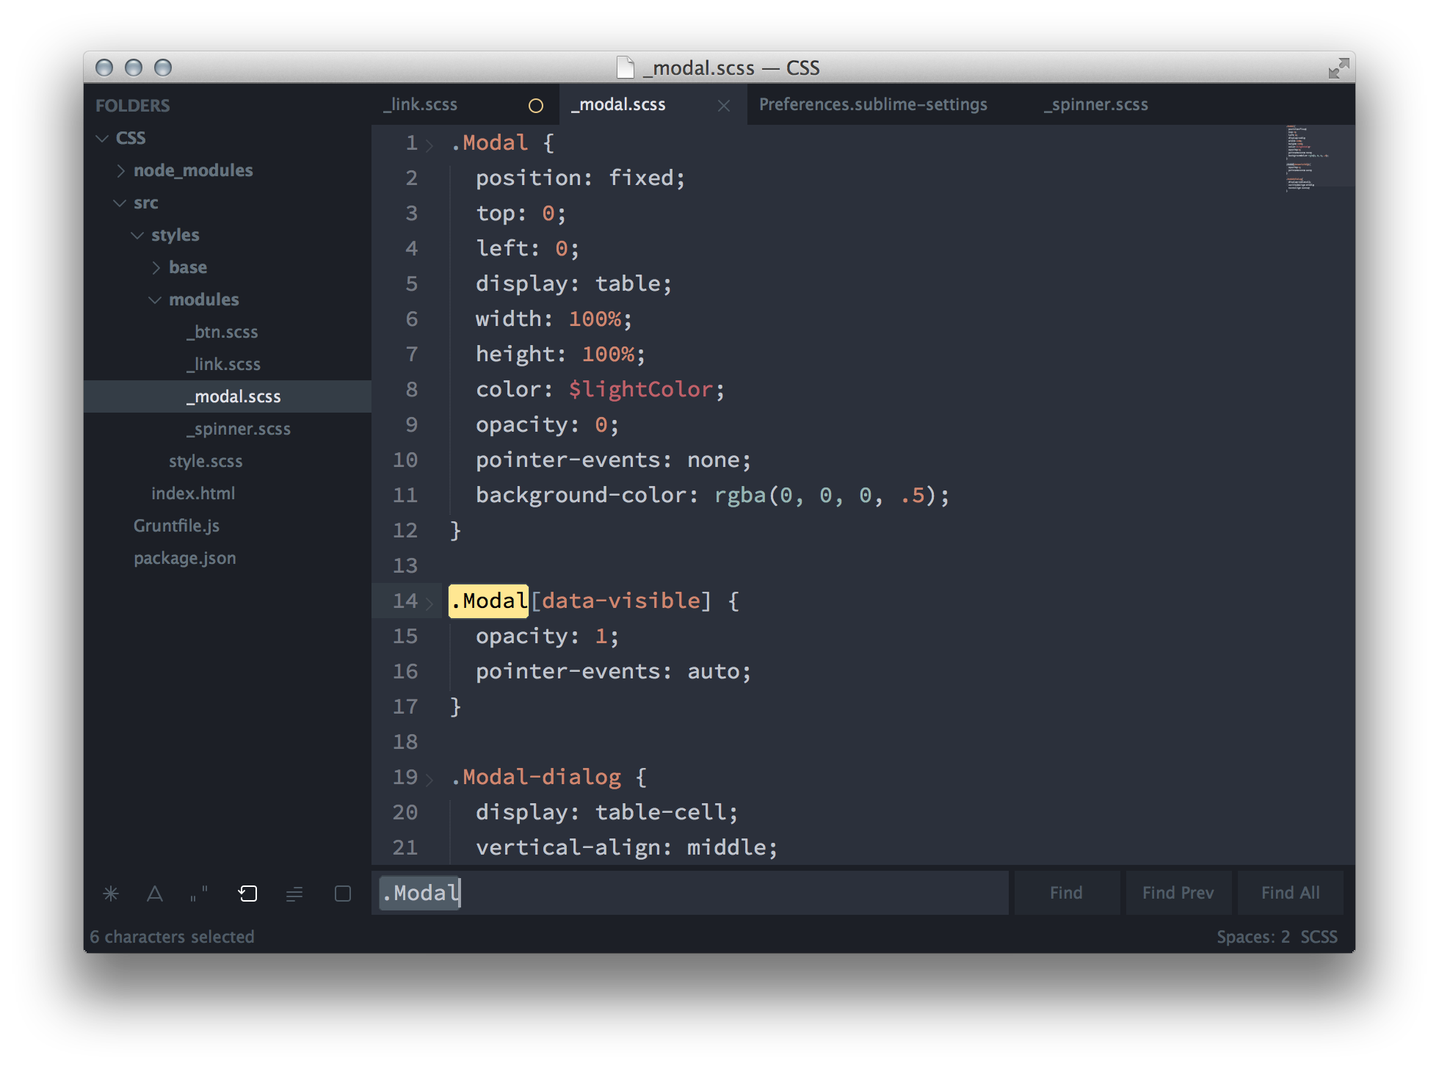Image resolution: width=1439 pixels, height=1069 pixels.
Task: Click the in-selection search icon
Action: click(x=294, y=894)
